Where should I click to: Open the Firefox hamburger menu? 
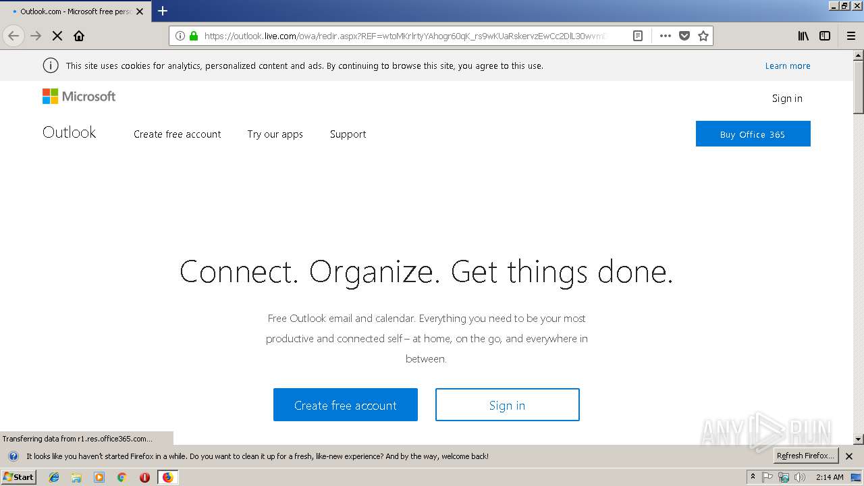(x=850, y=36)
